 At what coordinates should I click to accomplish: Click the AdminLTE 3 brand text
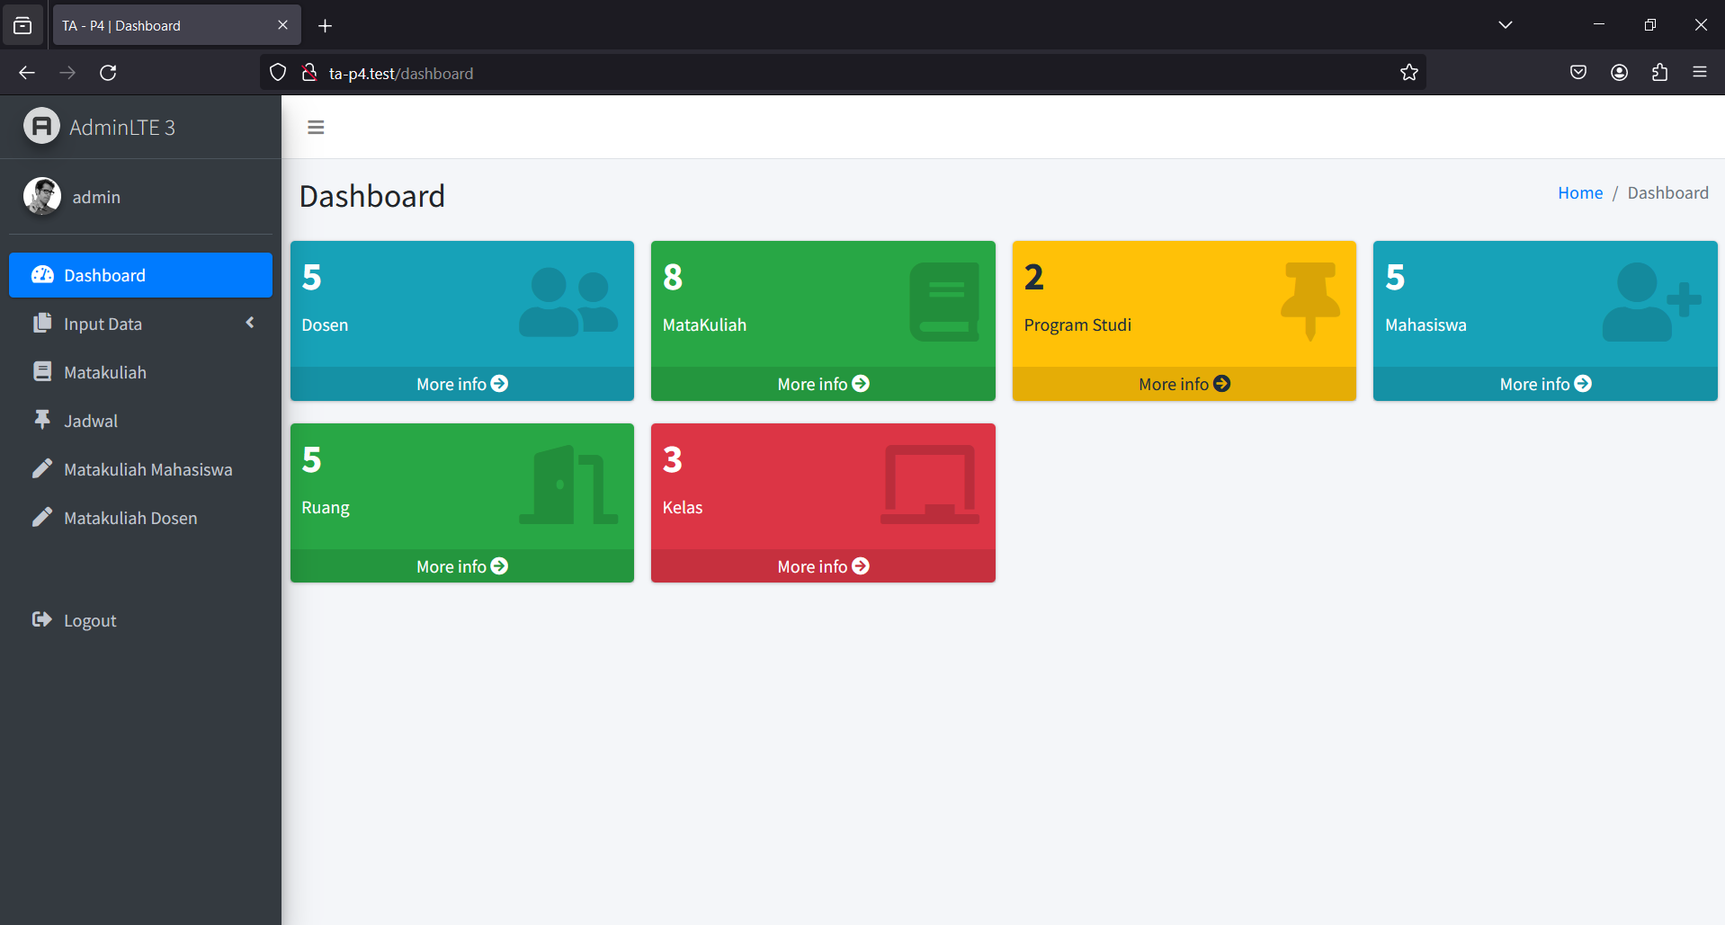click(x=122, y=128)
